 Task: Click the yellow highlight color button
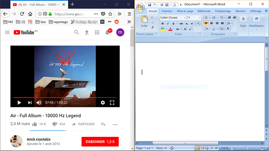tap(163, 29)
